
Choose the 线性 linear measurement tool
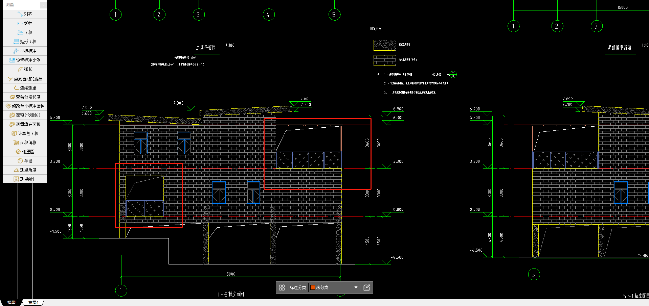tap(25, 23)
